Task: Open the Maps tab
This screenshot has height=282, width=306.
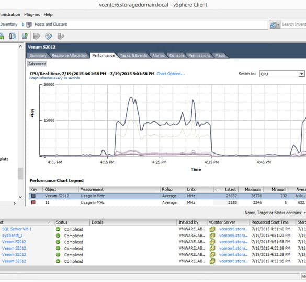Action: 220,55
